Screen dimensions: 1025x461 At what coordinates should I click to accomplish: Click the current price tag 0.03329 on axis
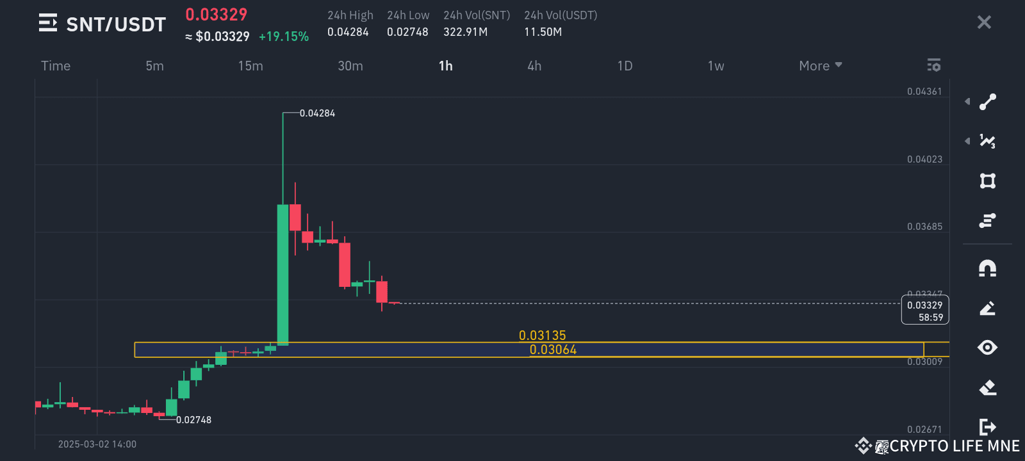coord(925,310)
